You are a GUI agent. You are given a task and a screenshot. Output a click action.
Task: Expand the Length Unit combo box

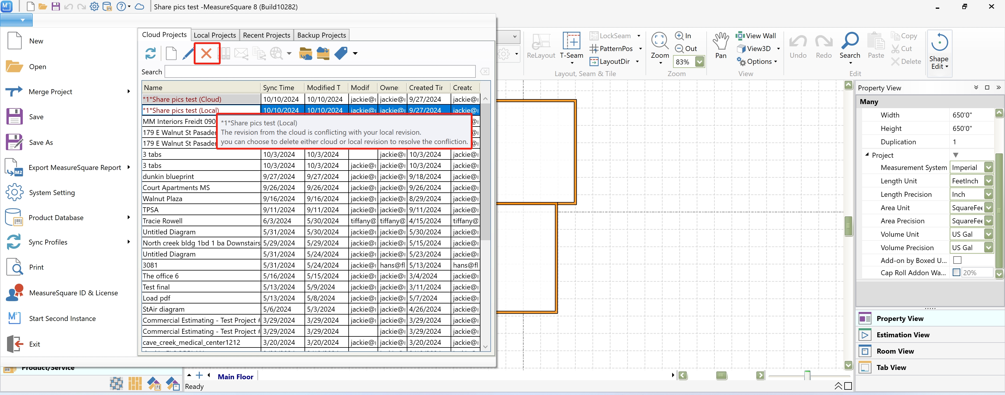click(x=988, y=181)
